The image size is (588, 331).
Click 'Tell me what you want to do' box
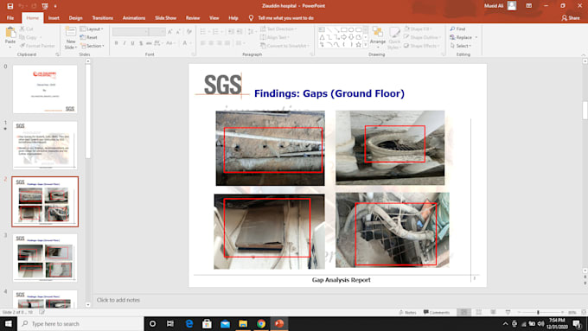(285, 18)
